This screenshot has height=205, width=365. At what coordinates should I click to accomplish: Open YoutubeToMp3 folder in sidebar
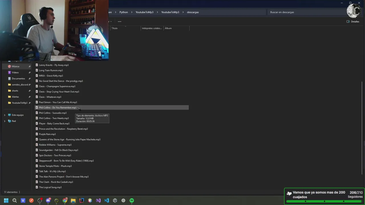coord(20,103)
